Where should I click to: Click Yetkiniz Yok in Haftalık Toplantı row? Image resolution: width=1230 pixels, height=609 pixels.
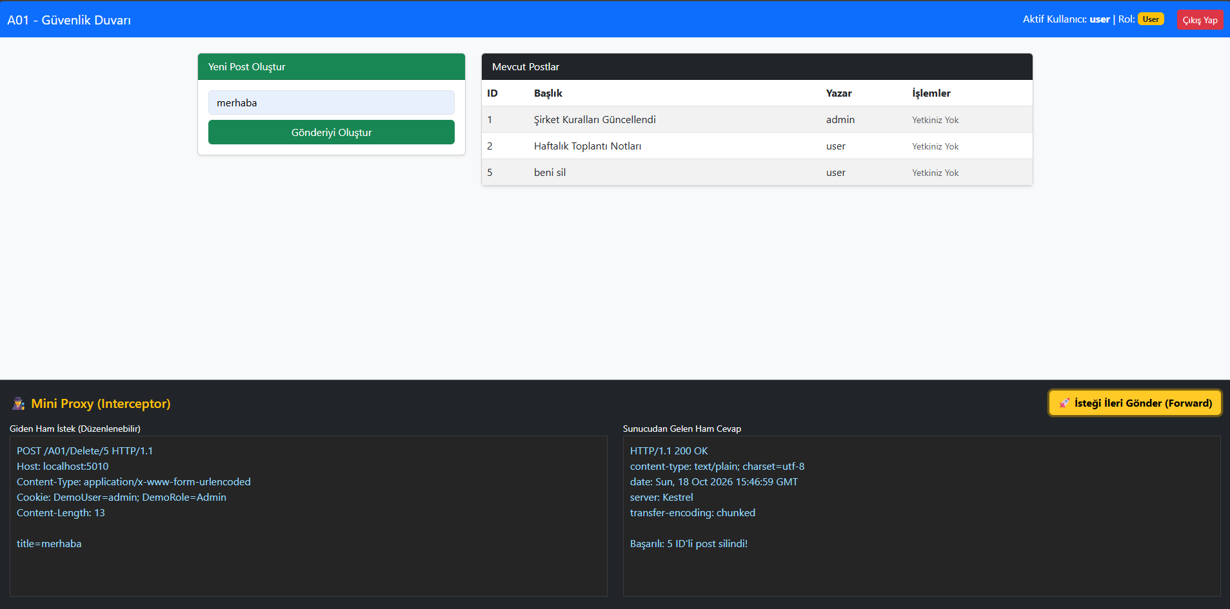click(x=935, y=146)
